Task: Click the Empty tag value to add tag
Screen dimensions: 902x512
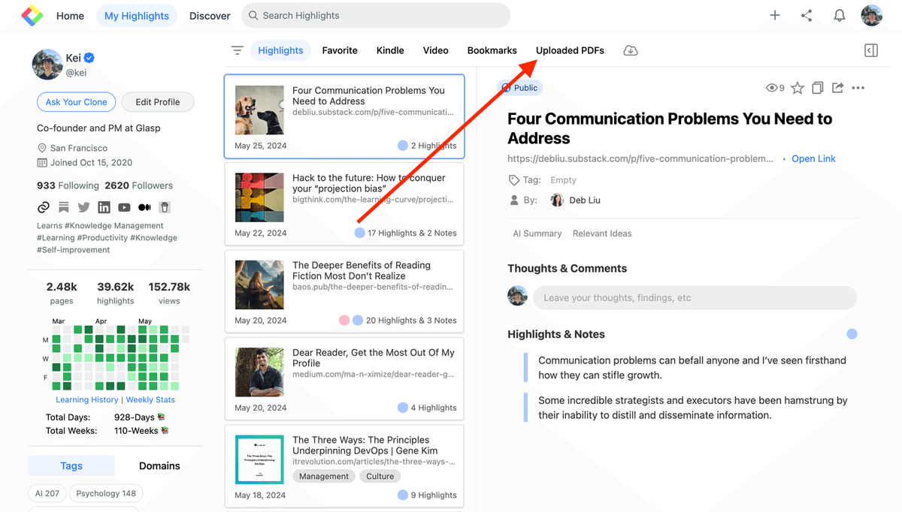Action: click(563, 180)
